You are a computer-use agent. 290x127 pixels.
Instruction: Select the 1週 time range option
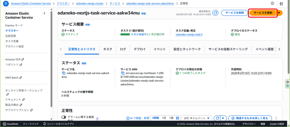coord(171,118)
